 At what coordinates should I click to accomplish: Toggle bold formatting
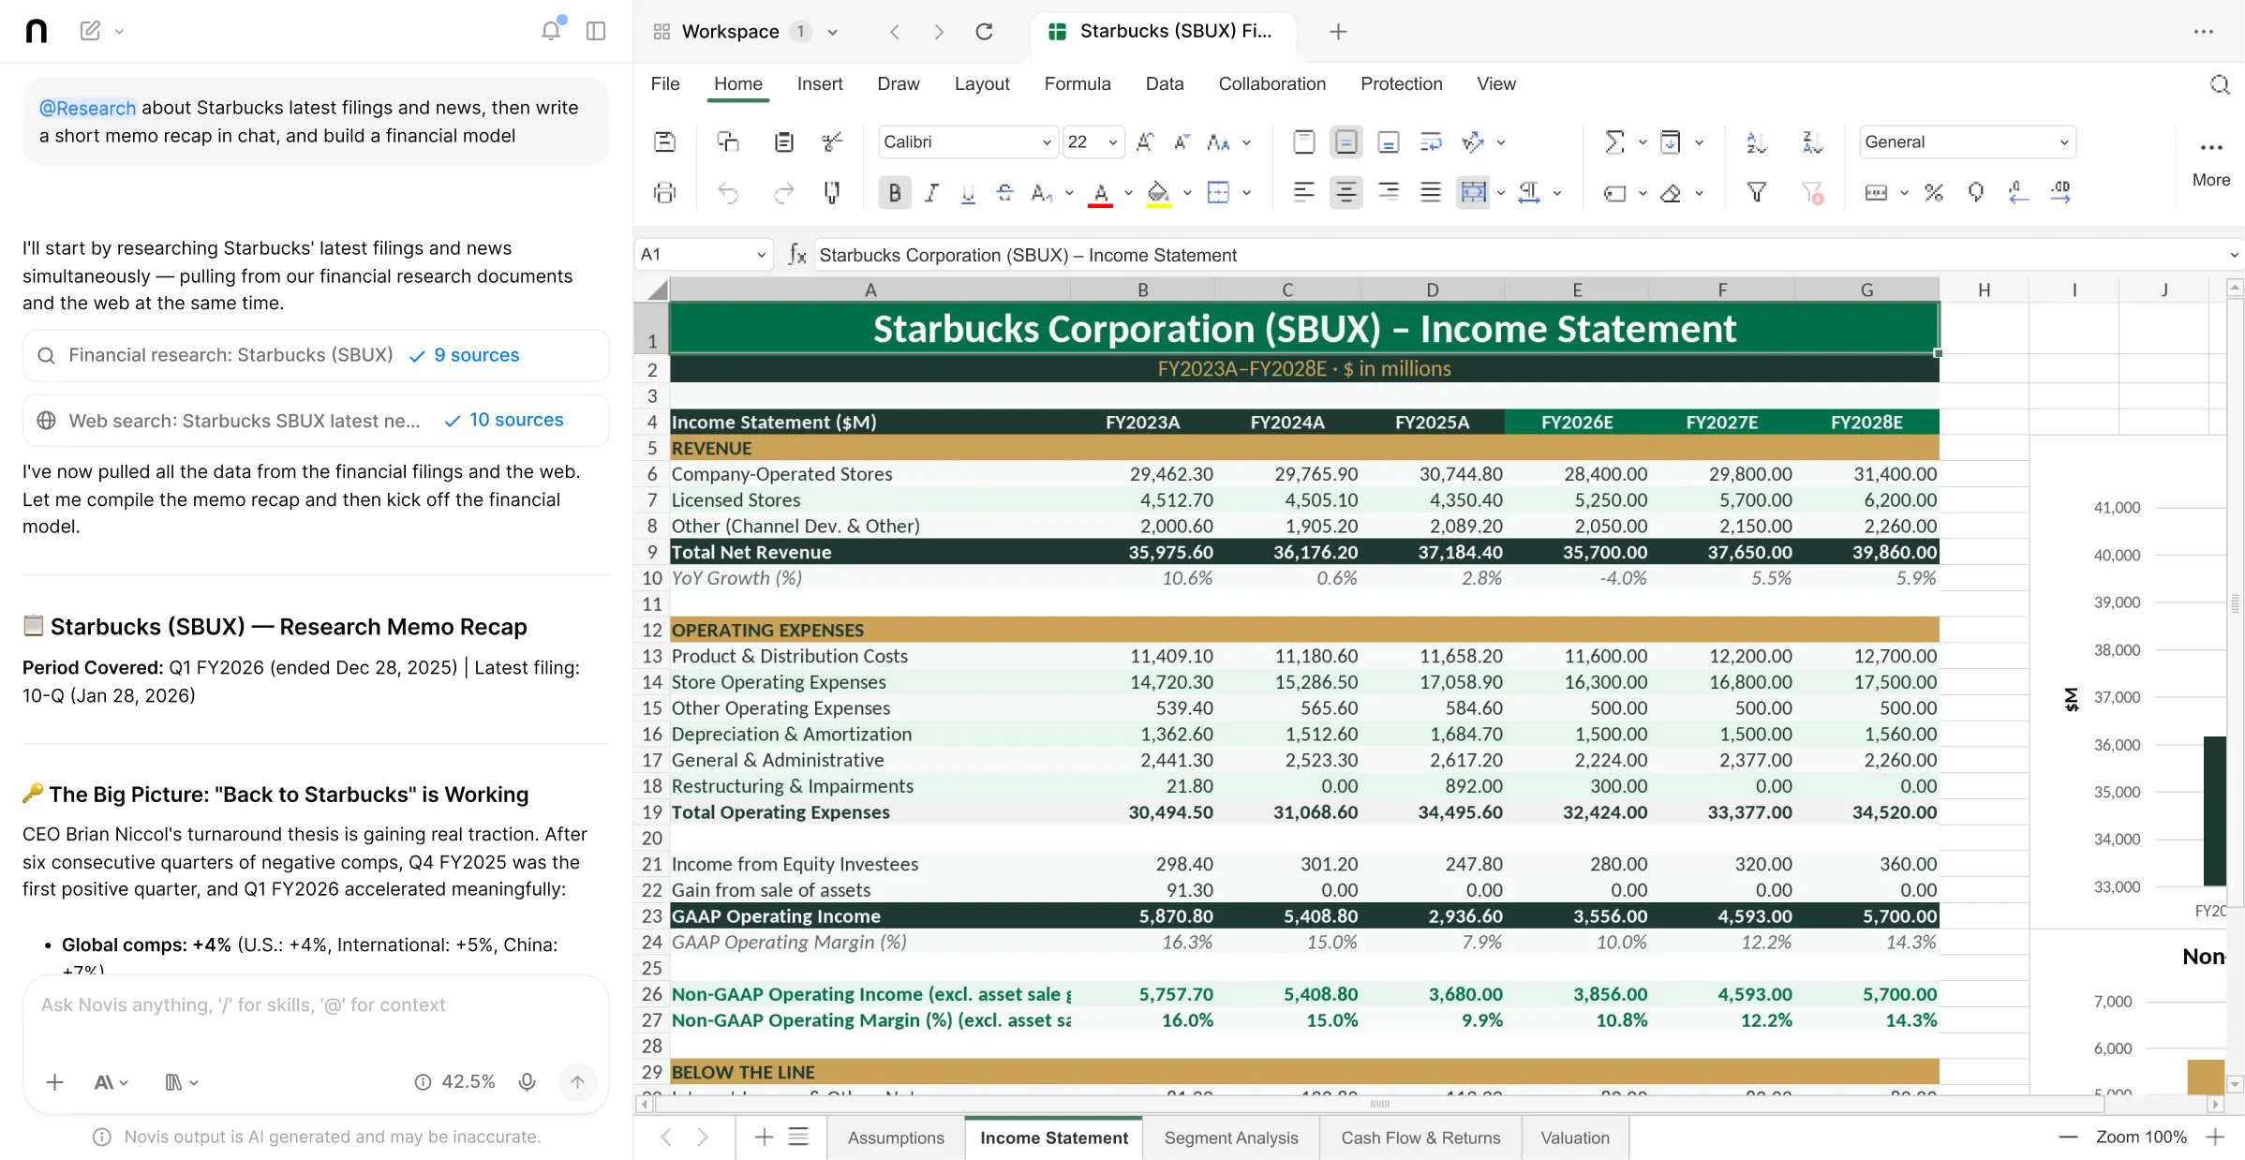click(x=894, y=193)
